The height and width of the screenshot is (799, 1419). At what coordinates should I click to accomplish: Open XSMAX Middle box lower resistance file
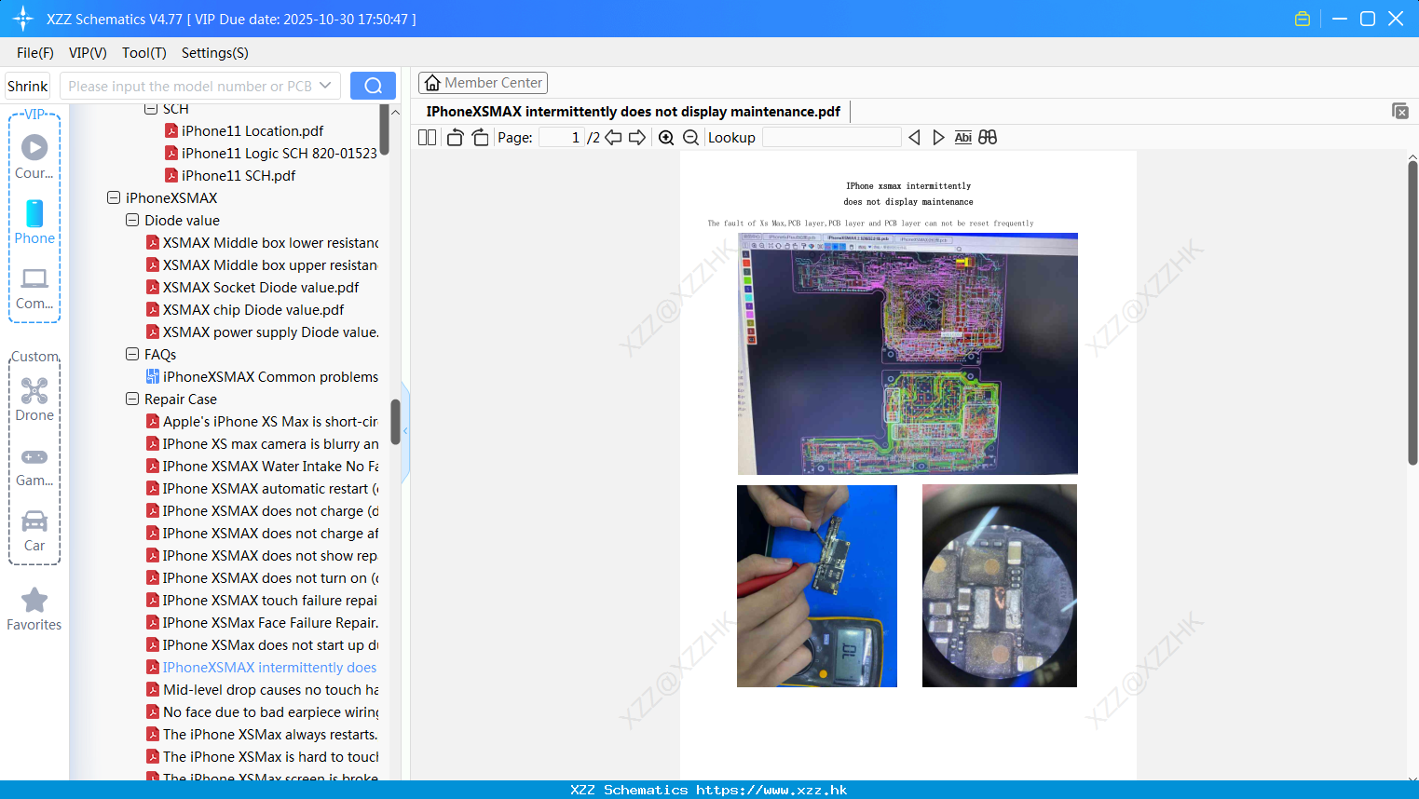coord(262,243)
